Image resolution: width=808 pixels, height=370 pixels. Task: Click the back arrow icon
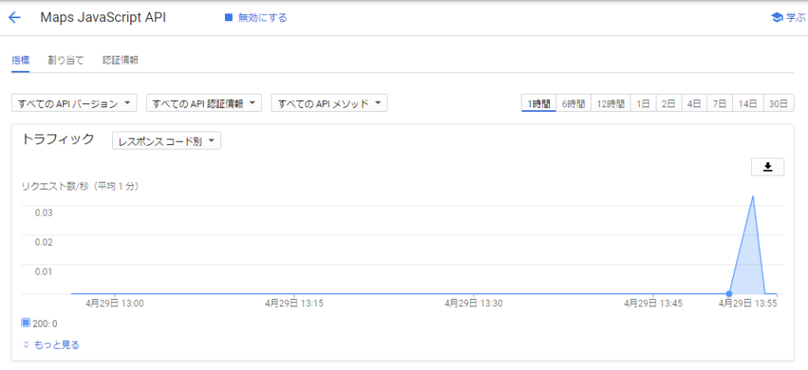[14, 17]
